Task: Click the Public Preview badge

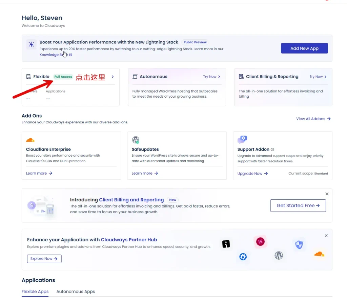Action: (195, 42)
